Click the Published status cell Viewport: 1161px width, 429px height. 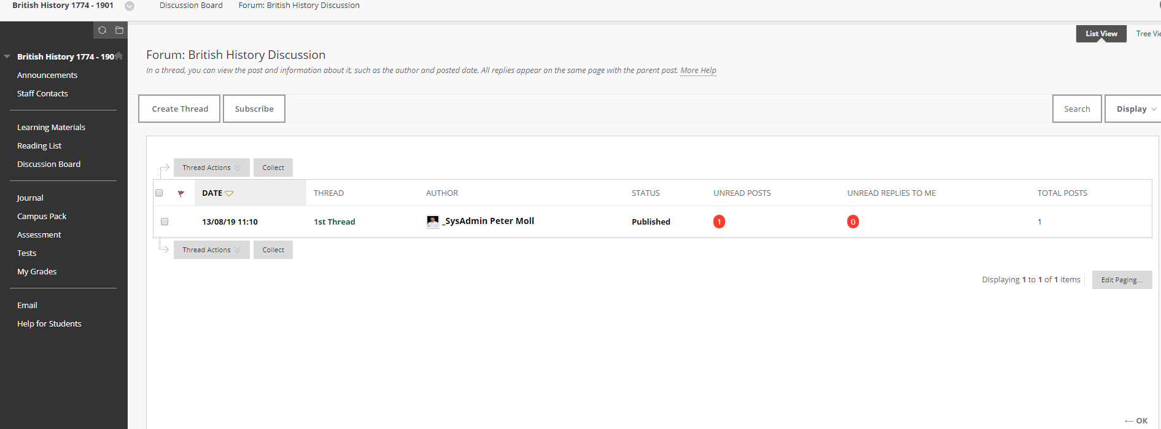tap(651, 222)
